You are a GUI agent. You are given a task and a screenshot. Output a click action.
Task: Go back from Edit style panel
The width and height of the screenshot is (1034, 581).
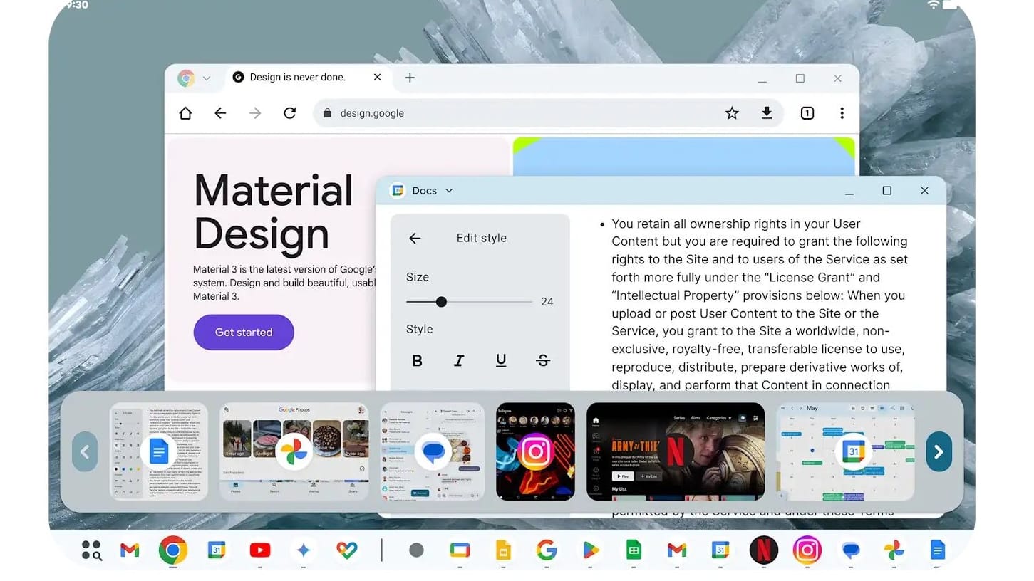tap(415, 239)
